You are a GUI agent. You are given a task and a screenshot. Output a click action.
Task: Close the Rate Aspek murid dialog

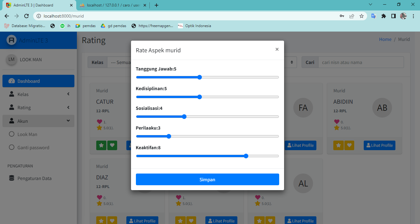pos(277,49)
